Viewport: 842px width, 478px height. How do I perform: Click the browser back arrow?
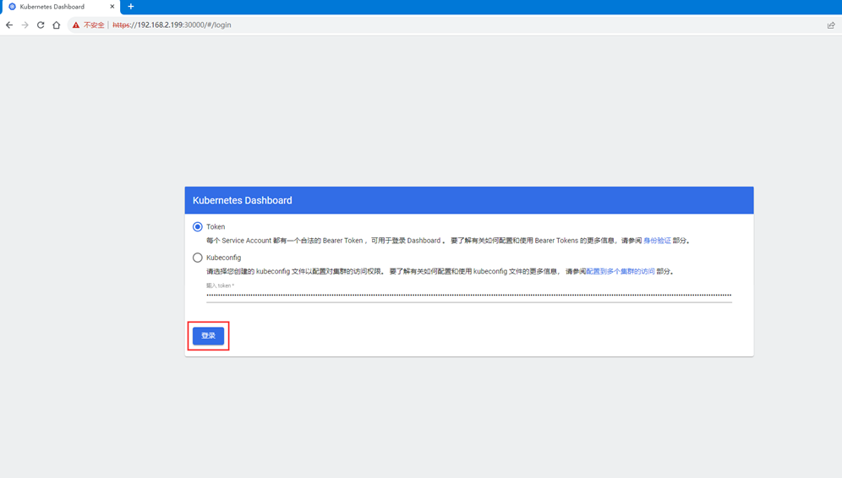point(9,24)
